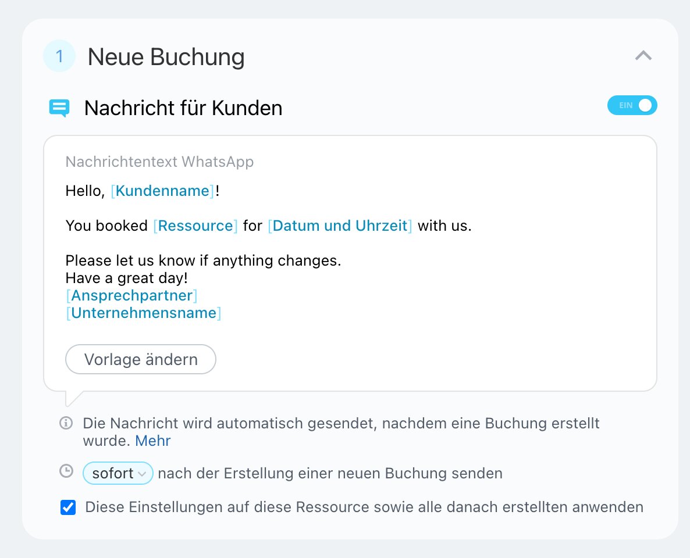Image resolution: width=690 pixels, height=558 pixels.
Task: Uncheck the apply settings checkbox
Action: (x=68, y=507)
